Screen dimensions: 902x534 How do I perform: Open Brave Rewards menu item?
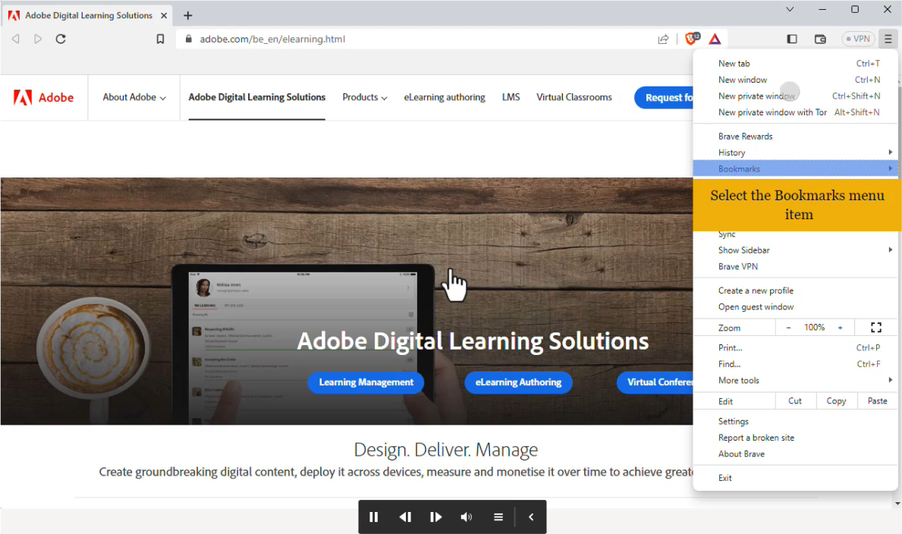click(795, 137)
